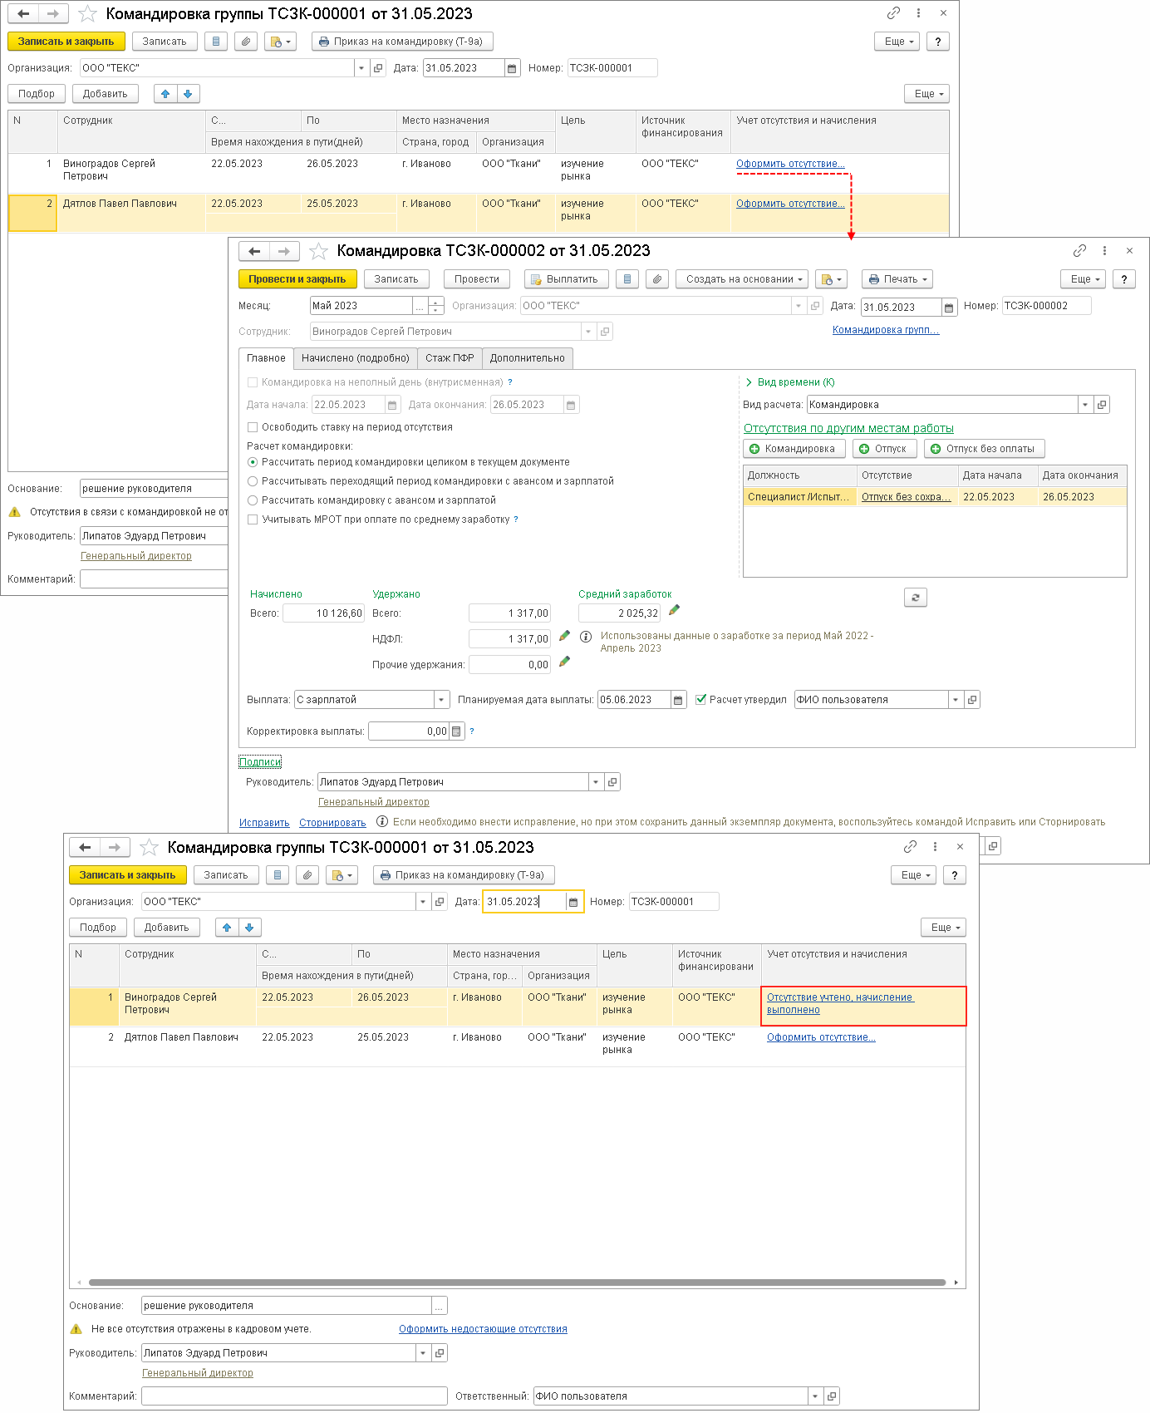Expand Создать на основании dropdown

tap(742, 279)
